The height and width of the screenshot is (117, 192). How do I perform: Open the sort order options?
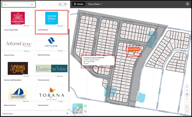[x=60, y=4]
